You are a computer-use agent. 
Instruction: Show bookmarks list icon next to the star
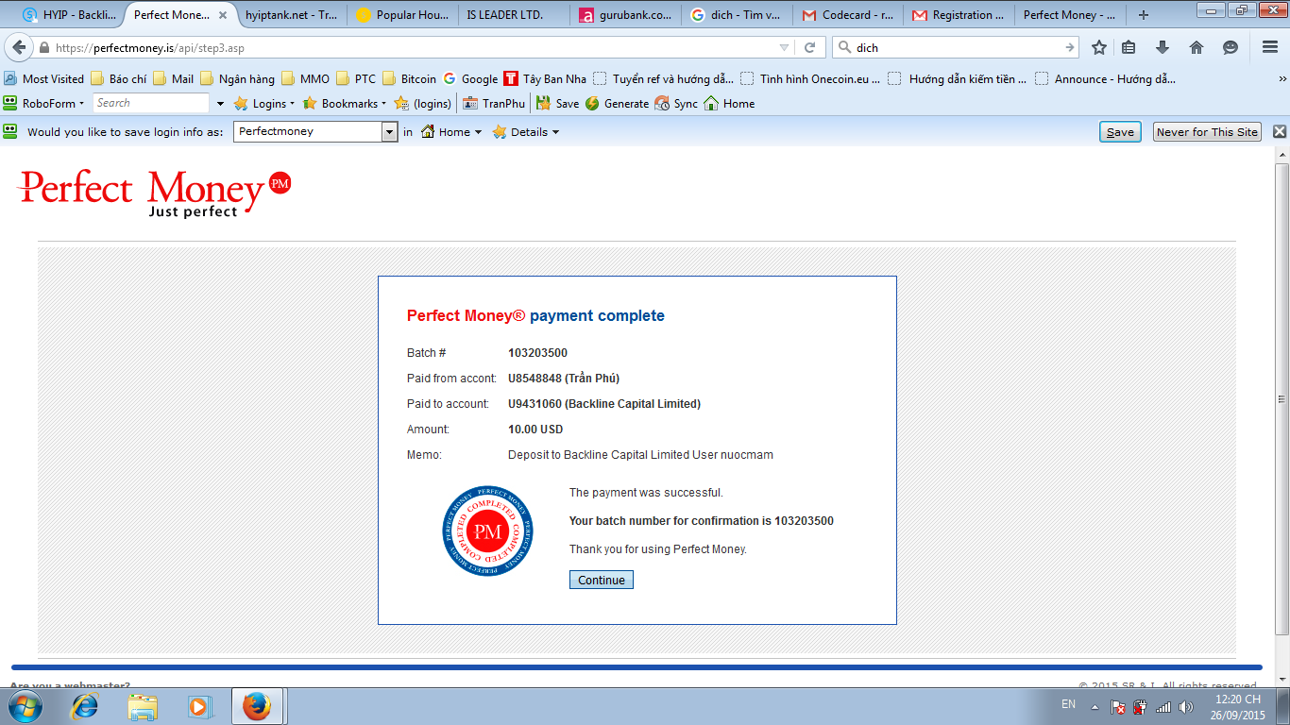coord(1129,47)
